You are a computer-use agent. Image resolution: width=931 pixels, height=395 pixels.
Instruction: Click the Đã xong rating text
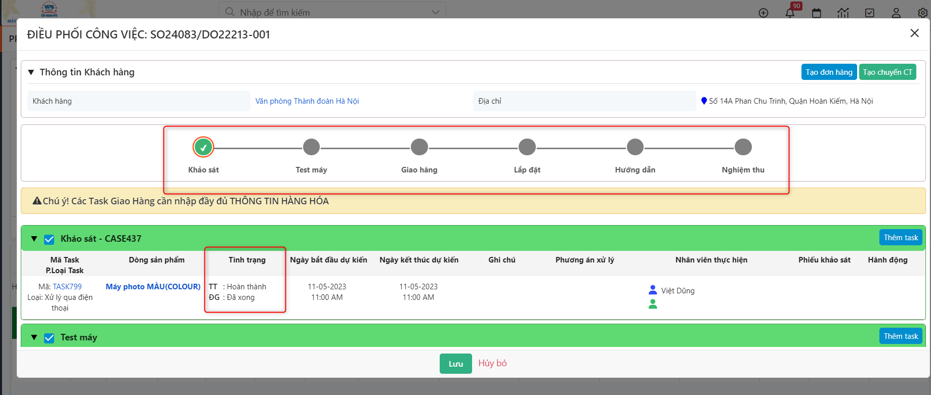[x=240, y=297]
